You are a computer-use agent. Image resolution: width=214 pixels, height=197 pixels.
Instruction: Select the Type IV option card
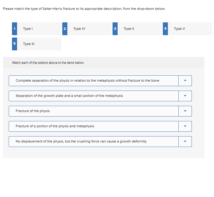pos(89,29)
